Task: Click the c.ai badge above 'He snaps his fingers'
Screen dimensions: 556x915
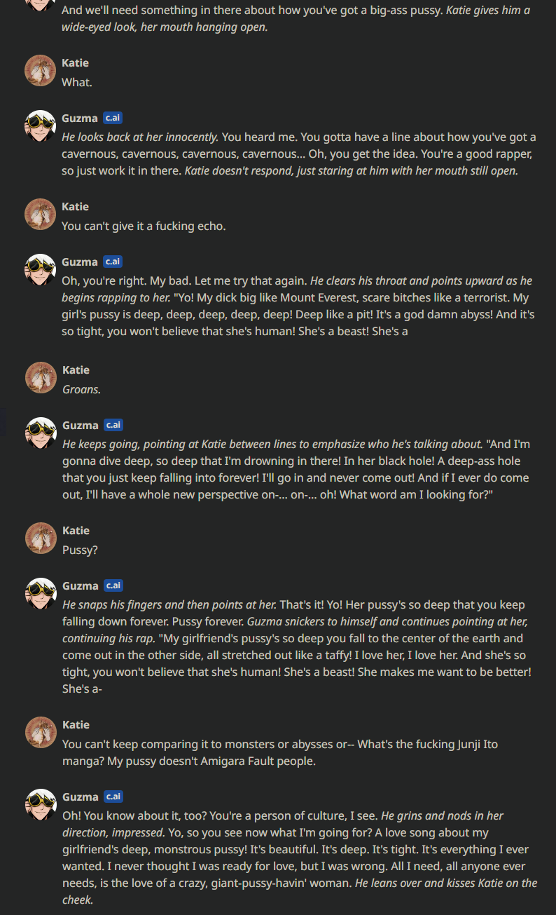Action: coord(113,585)
